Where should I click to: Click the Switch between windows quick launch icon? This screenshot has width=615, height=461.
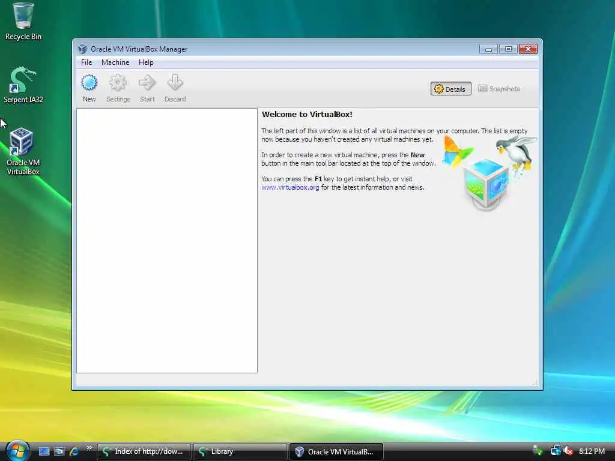59,451
